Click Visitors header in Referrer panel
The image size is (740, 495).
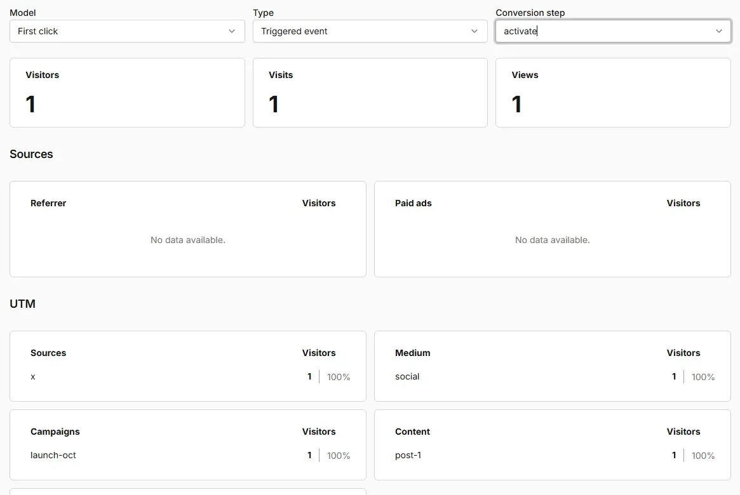[319, 203]
